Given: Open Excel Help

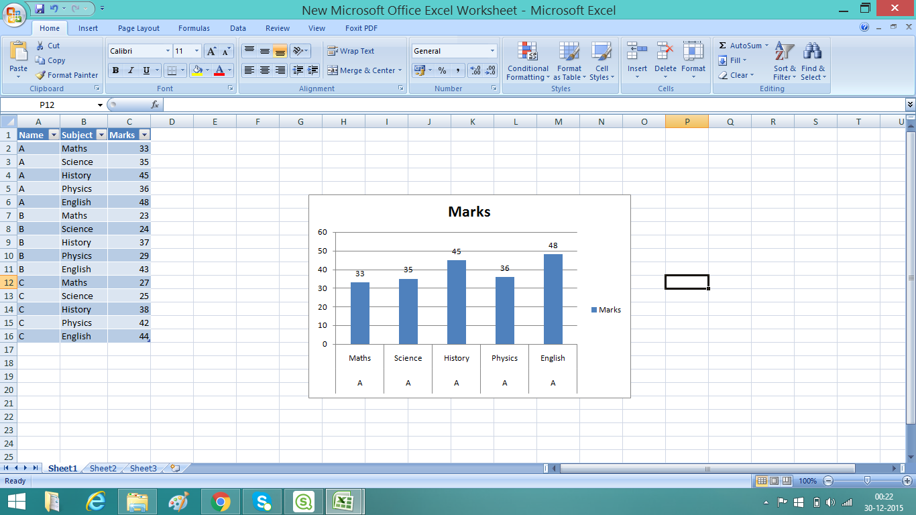Looking at the screenshot, I should tap(864, 27).
